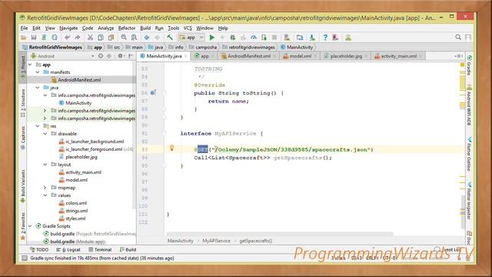Collapse the res folder node
The image size is (492, 277).
click(38, 126)
